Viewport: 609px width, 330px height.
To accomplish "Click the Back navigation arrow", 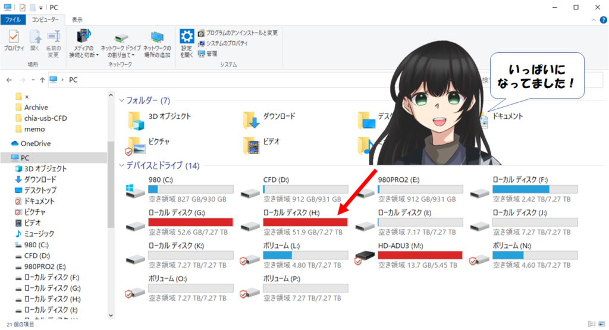I will tap(10, 80).
